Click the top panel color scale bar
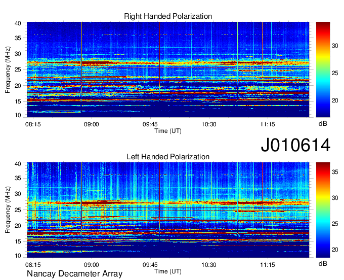The height and width of the screenshot is (280, 344). tap(323, 69)
